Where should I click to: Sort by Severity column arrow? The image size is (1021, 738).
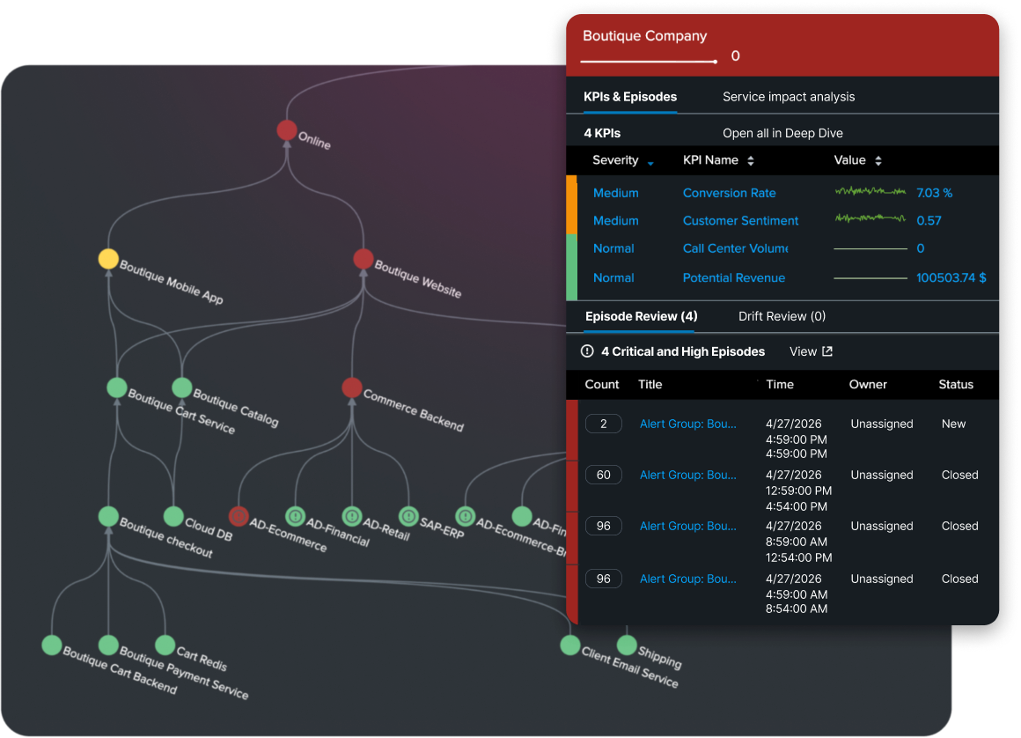coord(650,163)
